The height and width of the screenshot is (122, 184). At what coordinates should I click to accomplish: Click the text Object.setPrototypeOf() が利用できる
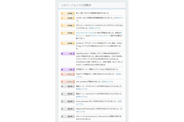click(x=98, y=109)
